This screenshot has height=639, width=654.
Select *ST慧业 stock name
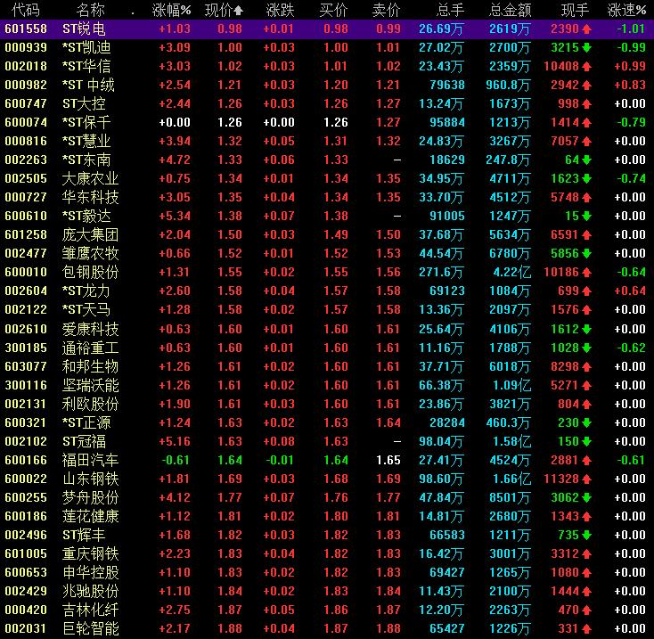86,141
